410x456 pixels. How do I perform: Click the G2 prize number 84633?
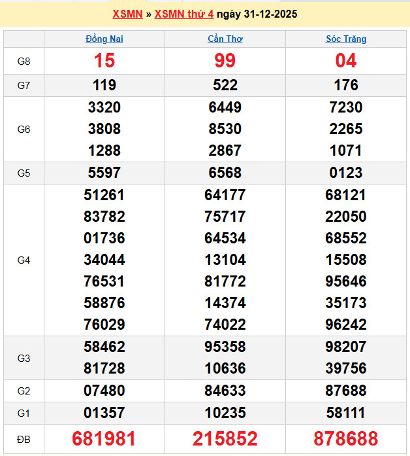pos(225,391)
